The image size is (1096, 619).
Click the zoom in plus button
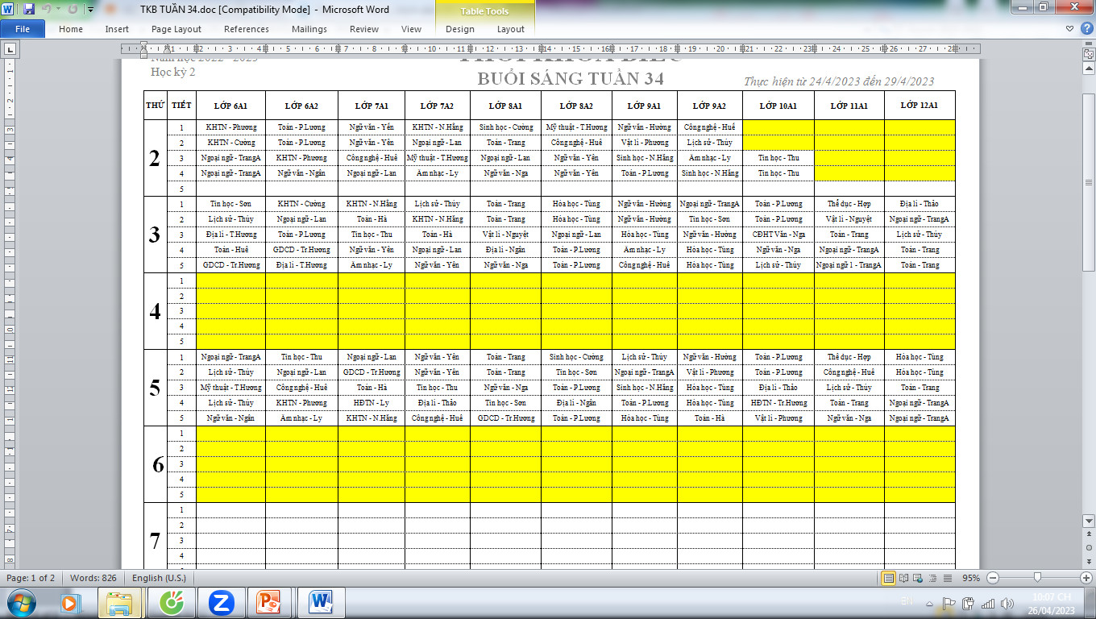point(1086,578)
